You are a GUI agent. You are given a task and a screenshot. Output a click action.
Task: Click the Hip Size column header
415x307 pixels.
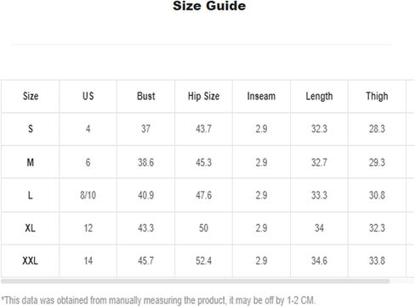click(203, 97)
